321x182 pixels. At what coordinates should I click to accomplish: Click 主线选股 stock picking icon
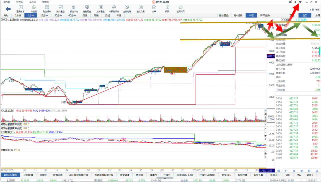[127, 9]
